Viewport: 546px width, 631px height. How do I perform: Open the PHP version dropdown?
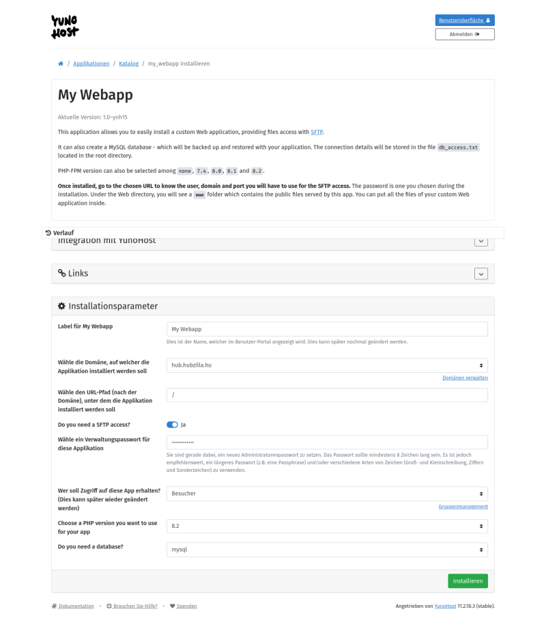[327, 527]
